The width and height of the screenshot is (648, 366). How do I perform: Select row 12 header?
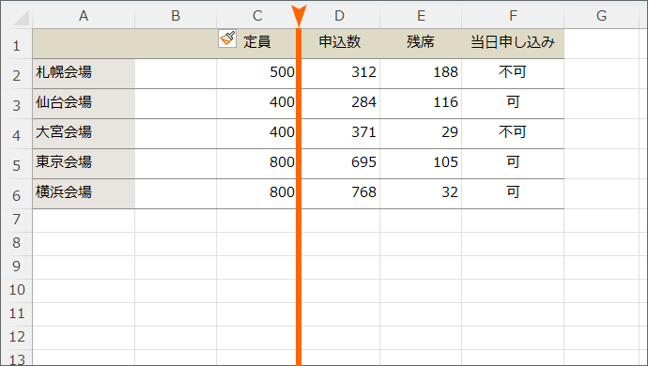(17, 339)
